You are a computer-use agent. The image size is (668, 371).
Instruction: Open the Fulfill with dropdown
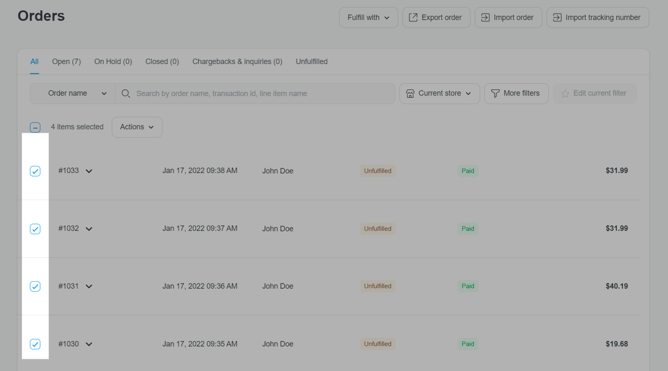368,18
